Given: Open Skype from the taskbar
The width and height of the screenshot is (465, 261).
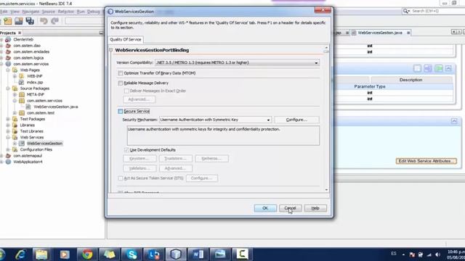Looking at the screenshot, I should tap(132, 254).
